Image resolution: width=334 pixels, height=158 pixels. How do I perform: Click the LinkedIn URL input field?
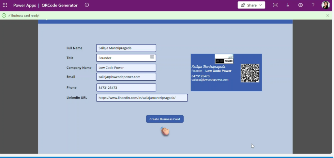click(x=142, y=98)
